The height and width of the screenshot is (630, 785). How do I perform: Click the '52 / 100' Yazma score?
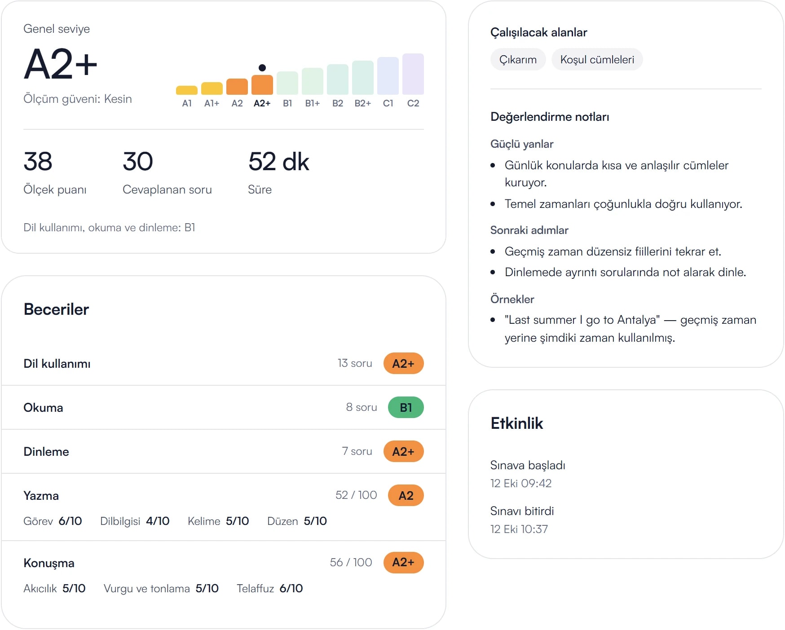356,495
